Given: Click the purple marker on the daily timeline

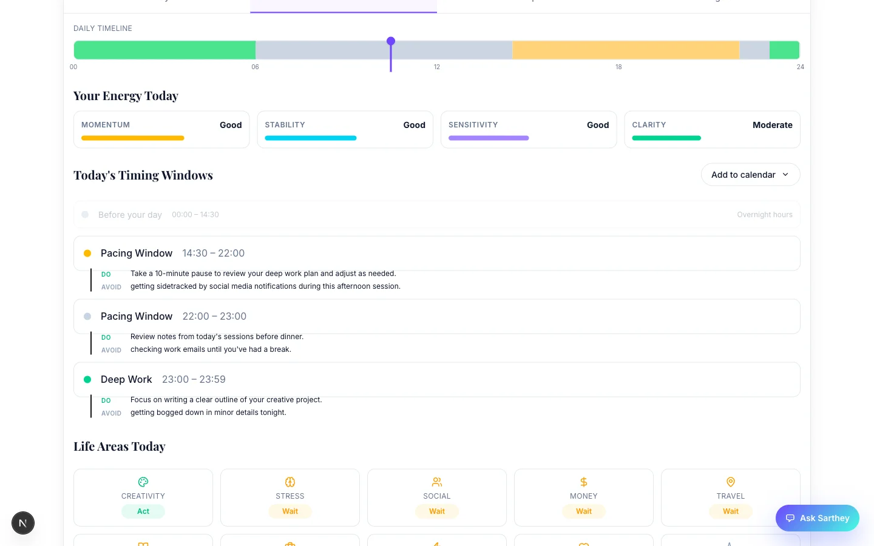Looking at the screenshot, I should tap(391, 41).
